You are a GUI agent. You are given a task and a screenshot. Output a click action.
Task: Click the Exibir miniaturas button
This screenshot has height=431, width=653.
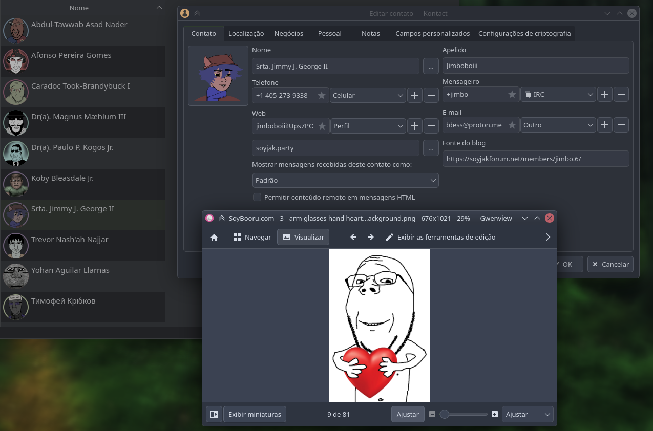click(x=255, y=414)
